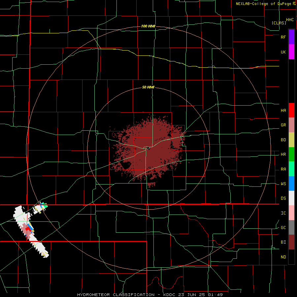The height and width of the screenshot is (297, 297).
Task: Click the dark red BI legend swatch
Action: (291, 242)
